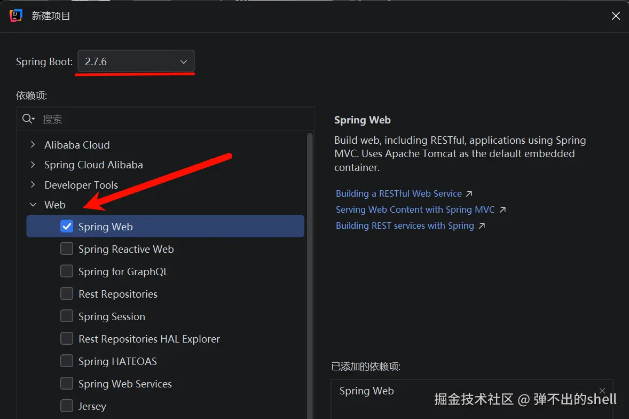629x419 pixels.
Task: Open the Spring Boot version dropdown
Action: [136, 61]
